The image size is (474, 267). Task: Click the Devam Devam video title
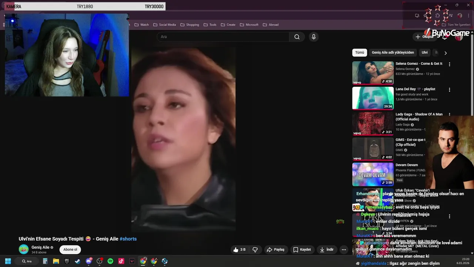point(407,165)
